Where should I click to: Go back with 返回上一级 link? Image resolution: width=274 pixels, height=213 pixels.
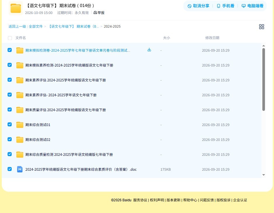click(17, 27)
